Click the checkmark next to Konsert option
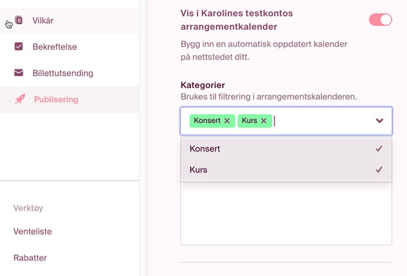This screenshot has height=276, width=407. (x=379, y=149)
